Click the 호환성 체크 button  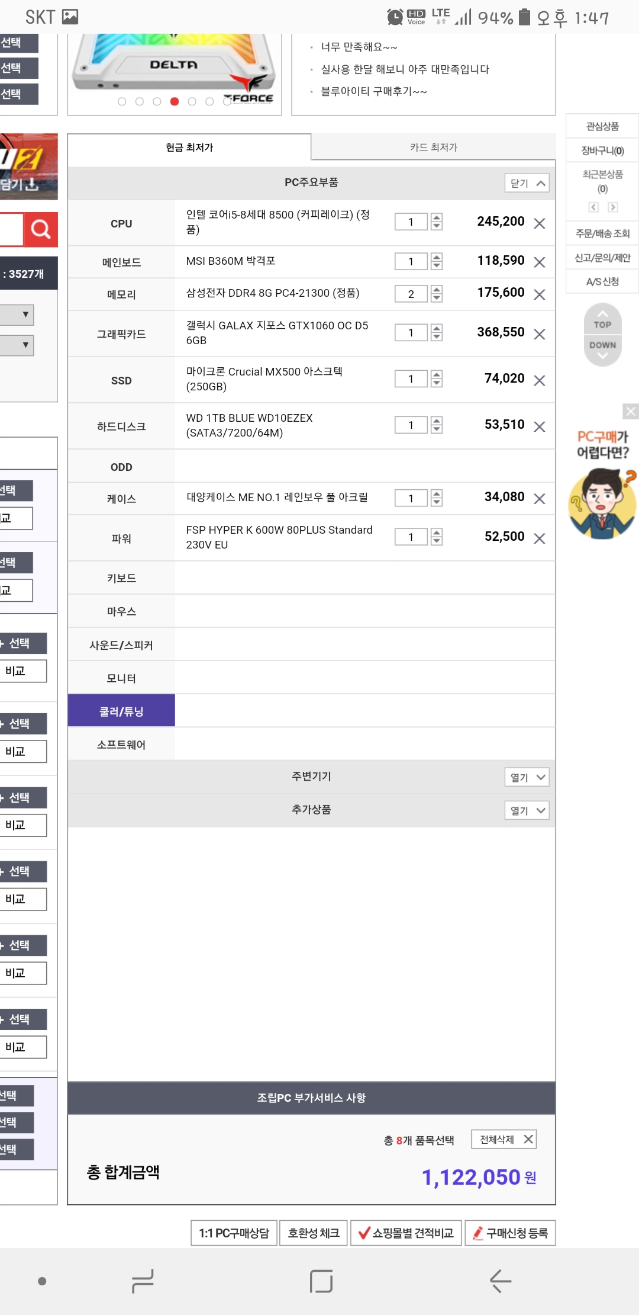click(314, 1233)
